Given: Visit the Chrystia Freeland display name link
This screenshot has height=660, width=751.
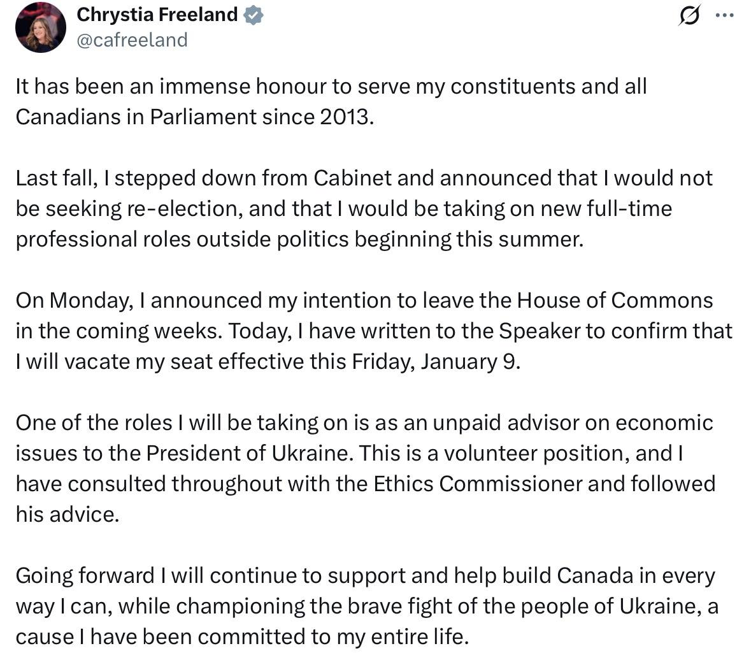Looking at the screenshot, I should 157,15.
